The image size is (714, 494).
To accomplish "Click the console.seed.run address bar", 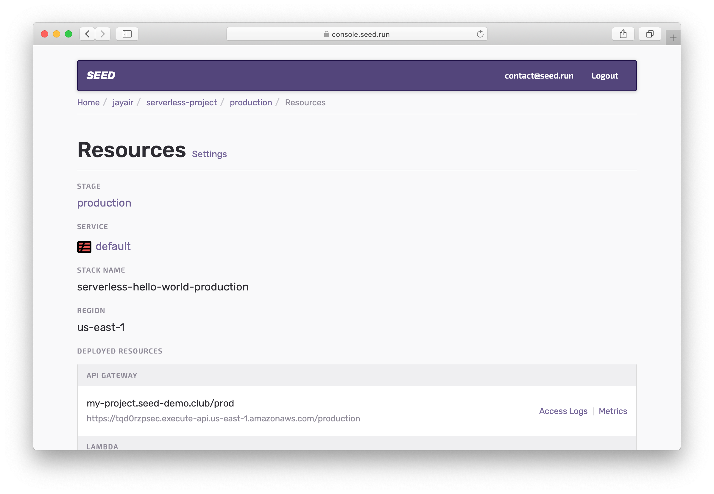I will (360, 34).
